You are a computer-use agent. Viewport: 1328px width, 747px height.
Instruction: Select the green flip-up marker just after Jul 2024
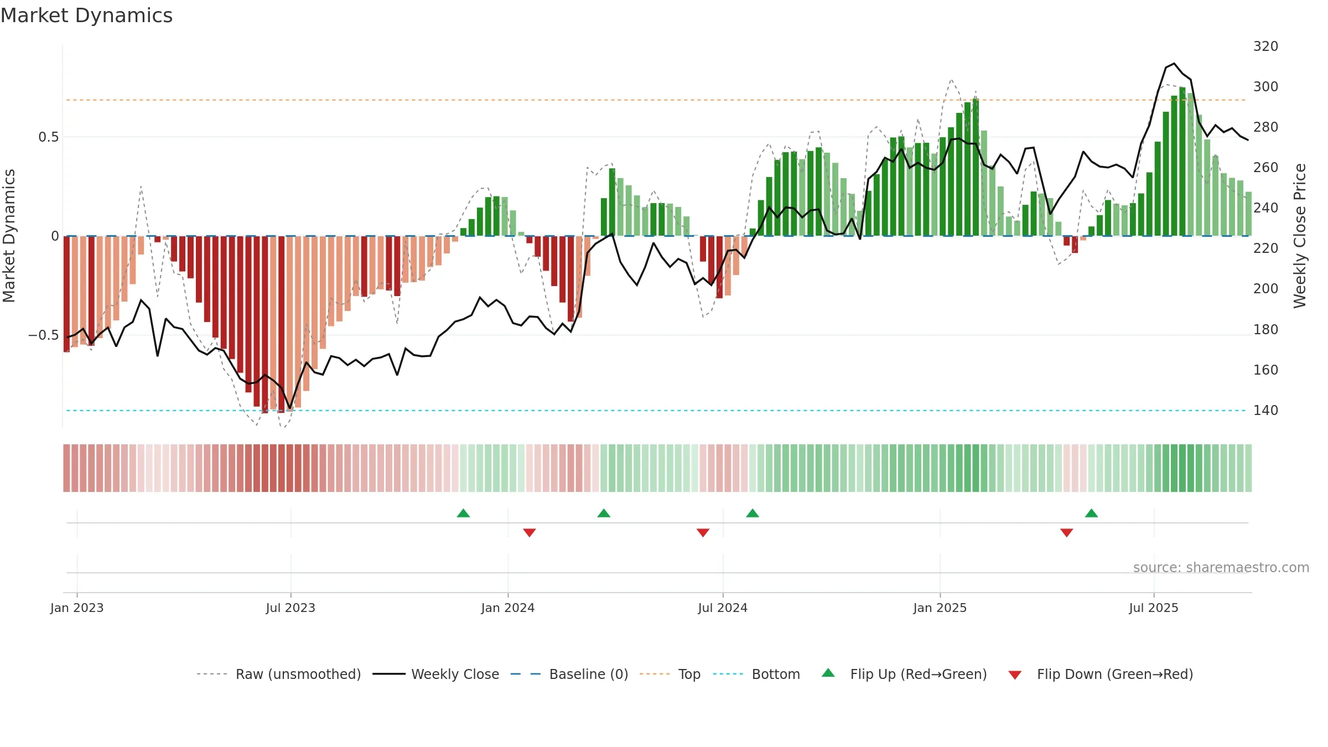753,513
